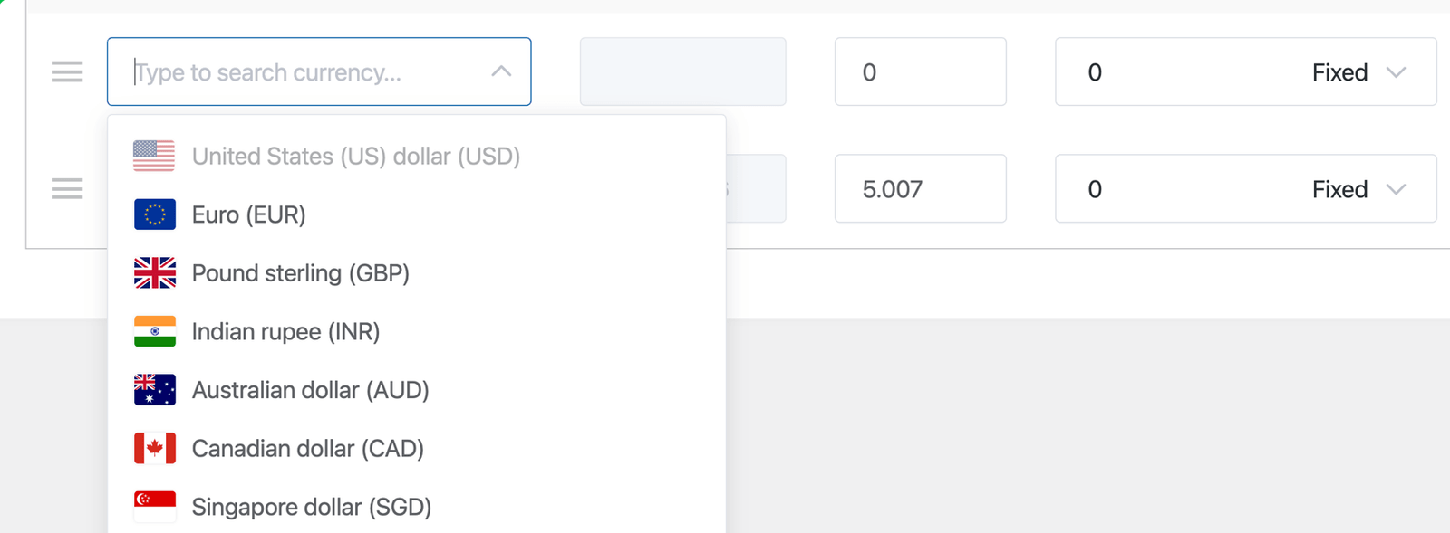Screen dimensions: 1450x533
Task: Click the Australian flag icon
Action: (155, 390)
